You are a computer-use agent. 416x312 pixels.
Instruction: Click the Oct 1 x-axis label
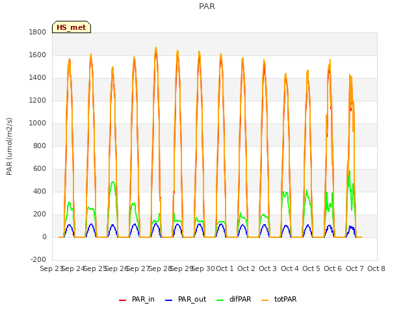(x=225, y=268)
